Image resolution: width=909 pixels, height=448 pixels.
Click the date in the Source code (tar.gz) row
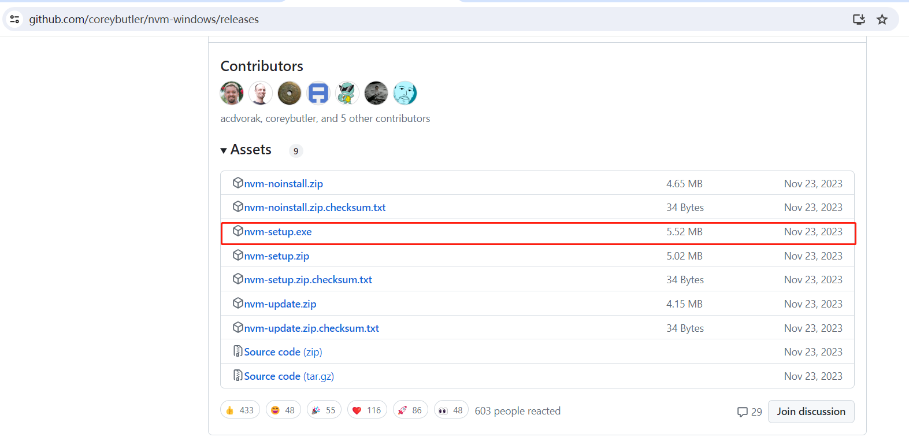point(814,376)
